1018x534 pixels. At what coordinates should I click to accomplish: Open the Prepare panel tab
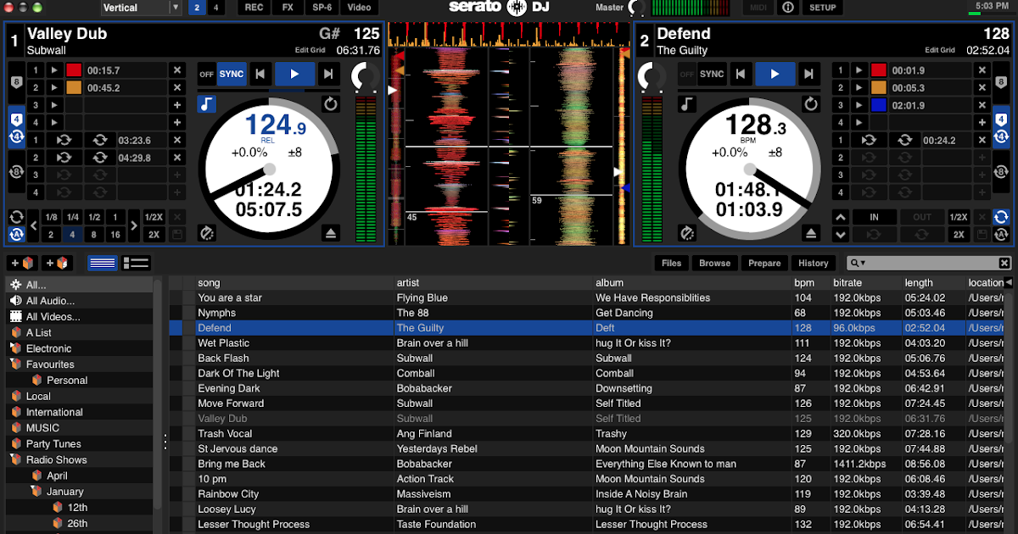click(764, 264)
